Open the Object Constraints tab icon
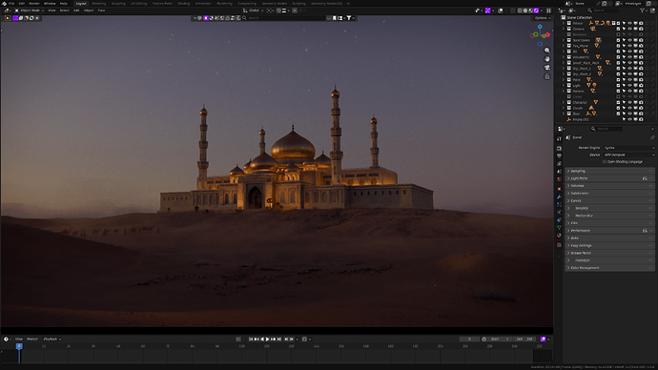The image size is (658, 370). pyautogui.click(x=559, y=220)
